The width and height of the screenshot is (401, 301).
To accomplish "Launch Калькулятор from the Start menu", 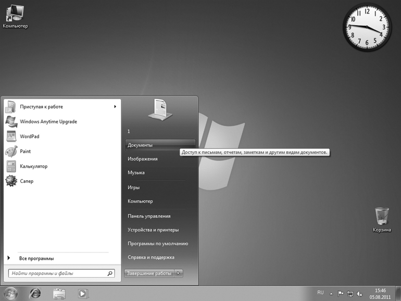I will click(x=33, y=166).
